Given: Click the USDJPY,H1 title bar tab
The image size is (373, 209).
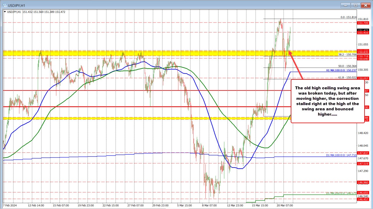Looking at the screenshot, I should pyautogui.click(x=16, y=5).
